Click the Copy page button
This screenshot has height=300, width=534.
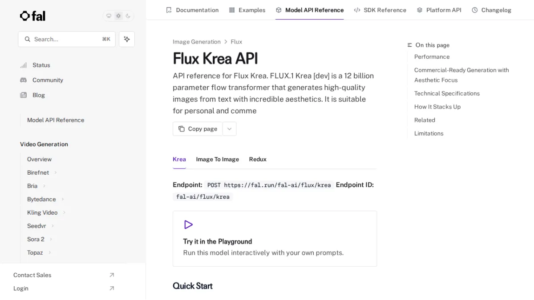pos(198,129)
